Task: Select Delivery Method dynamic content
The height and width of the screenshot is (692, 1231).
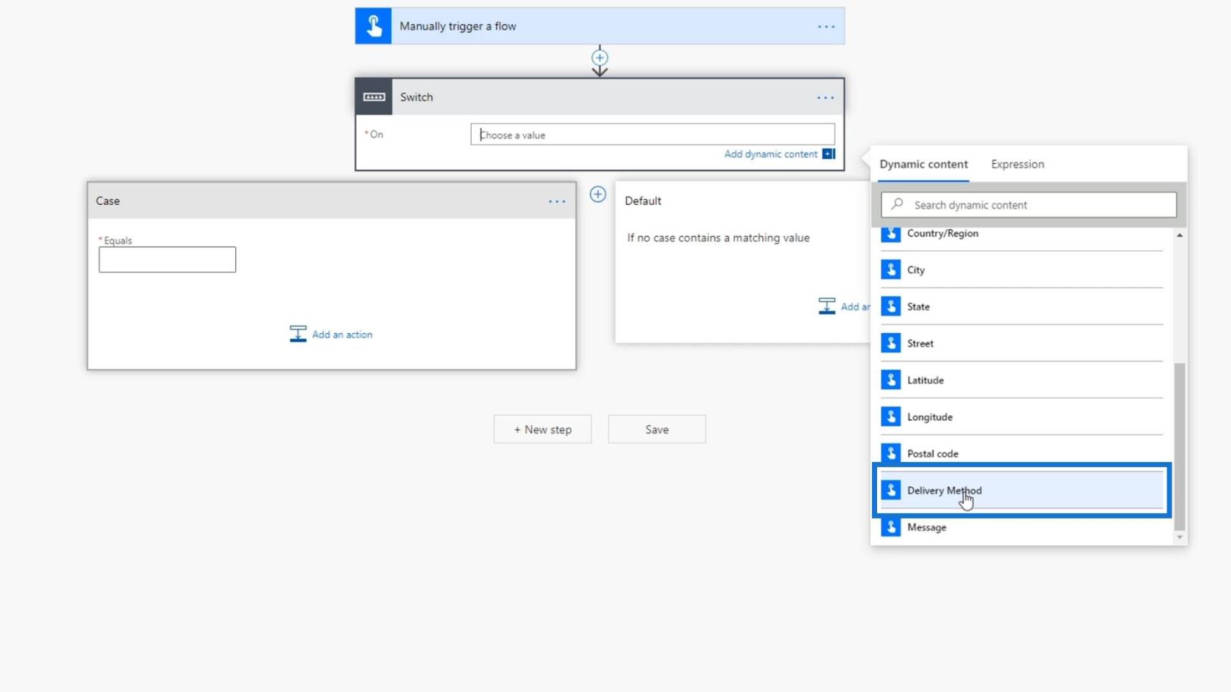Action: coord(1021,490)
